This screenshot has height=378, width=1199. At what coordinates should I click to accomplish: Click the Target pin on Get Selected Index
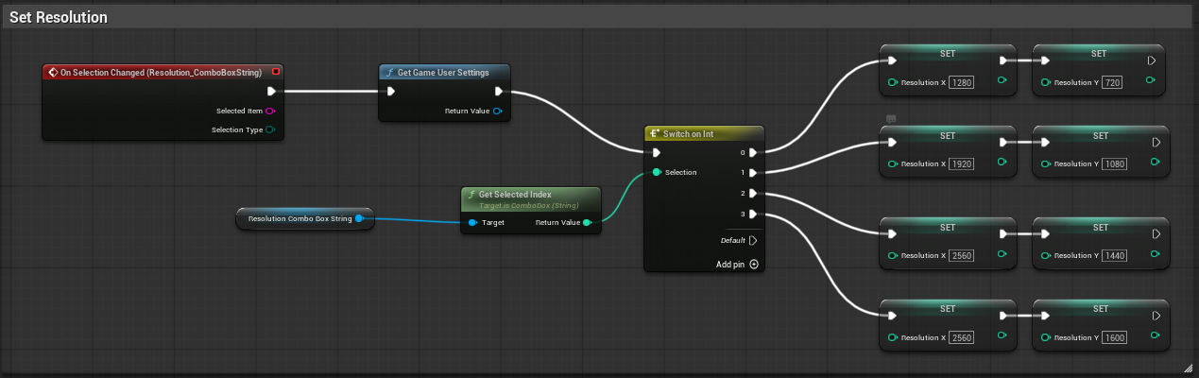pyautogui.click(x=473, y=223)
